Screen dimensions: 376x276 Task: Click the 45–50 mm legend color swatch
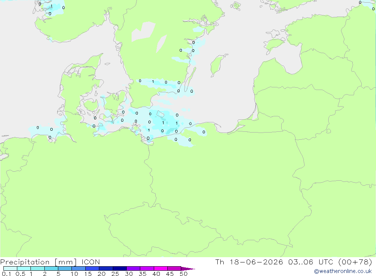tap(174, 268)
